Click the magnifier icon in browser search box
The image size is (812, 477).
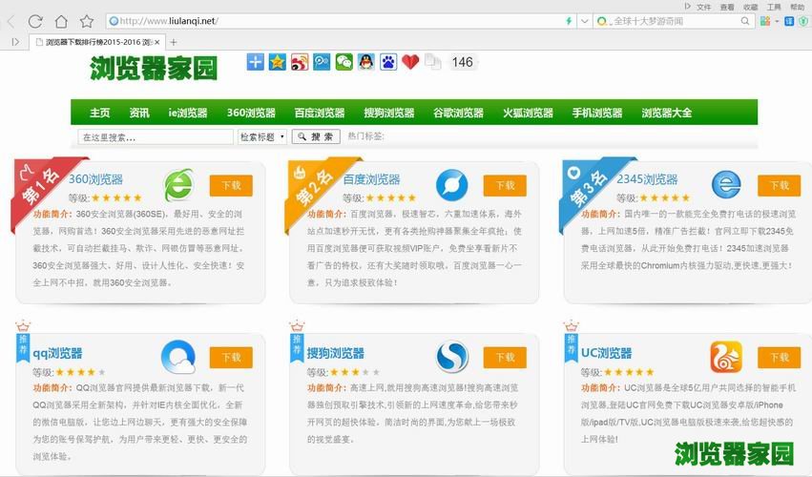coord(744,21)
